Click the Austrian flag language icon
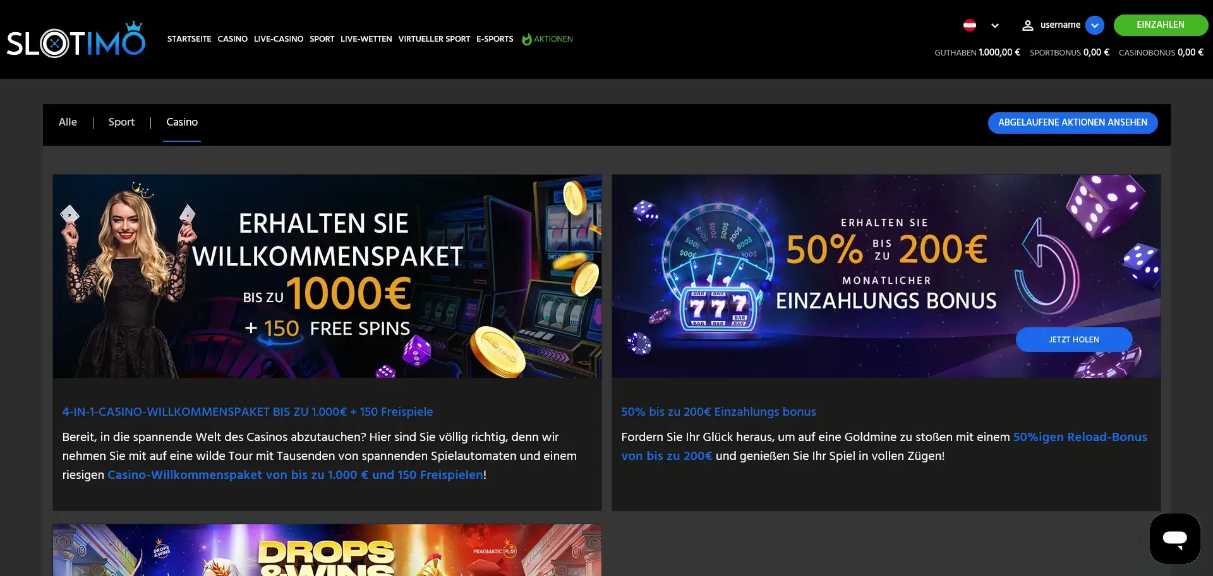Screen dimensions: 1213x576 point(969,25)
